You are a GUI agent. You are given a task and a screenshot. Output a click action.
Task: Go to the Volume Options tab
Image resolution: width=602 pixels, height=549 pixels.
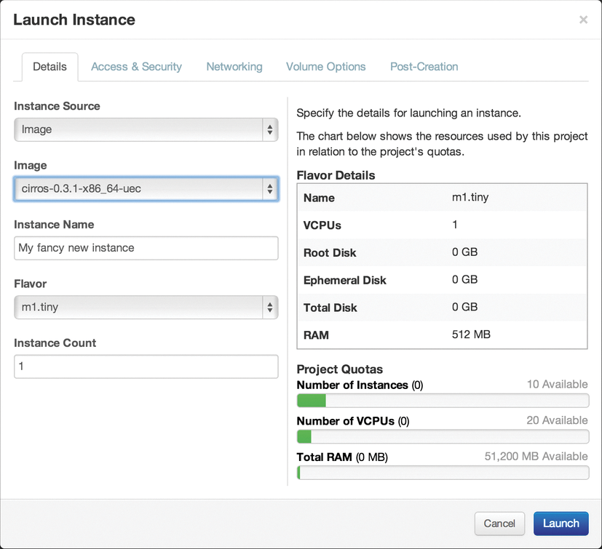pos(325,66)
